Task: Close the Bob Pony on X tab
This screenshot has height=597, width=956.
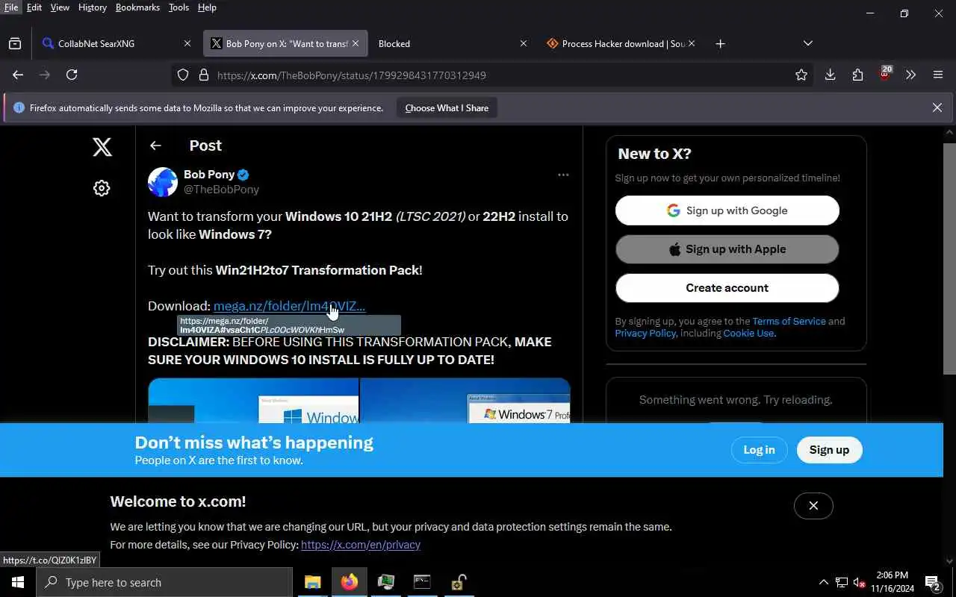Action: pos(356,44)
